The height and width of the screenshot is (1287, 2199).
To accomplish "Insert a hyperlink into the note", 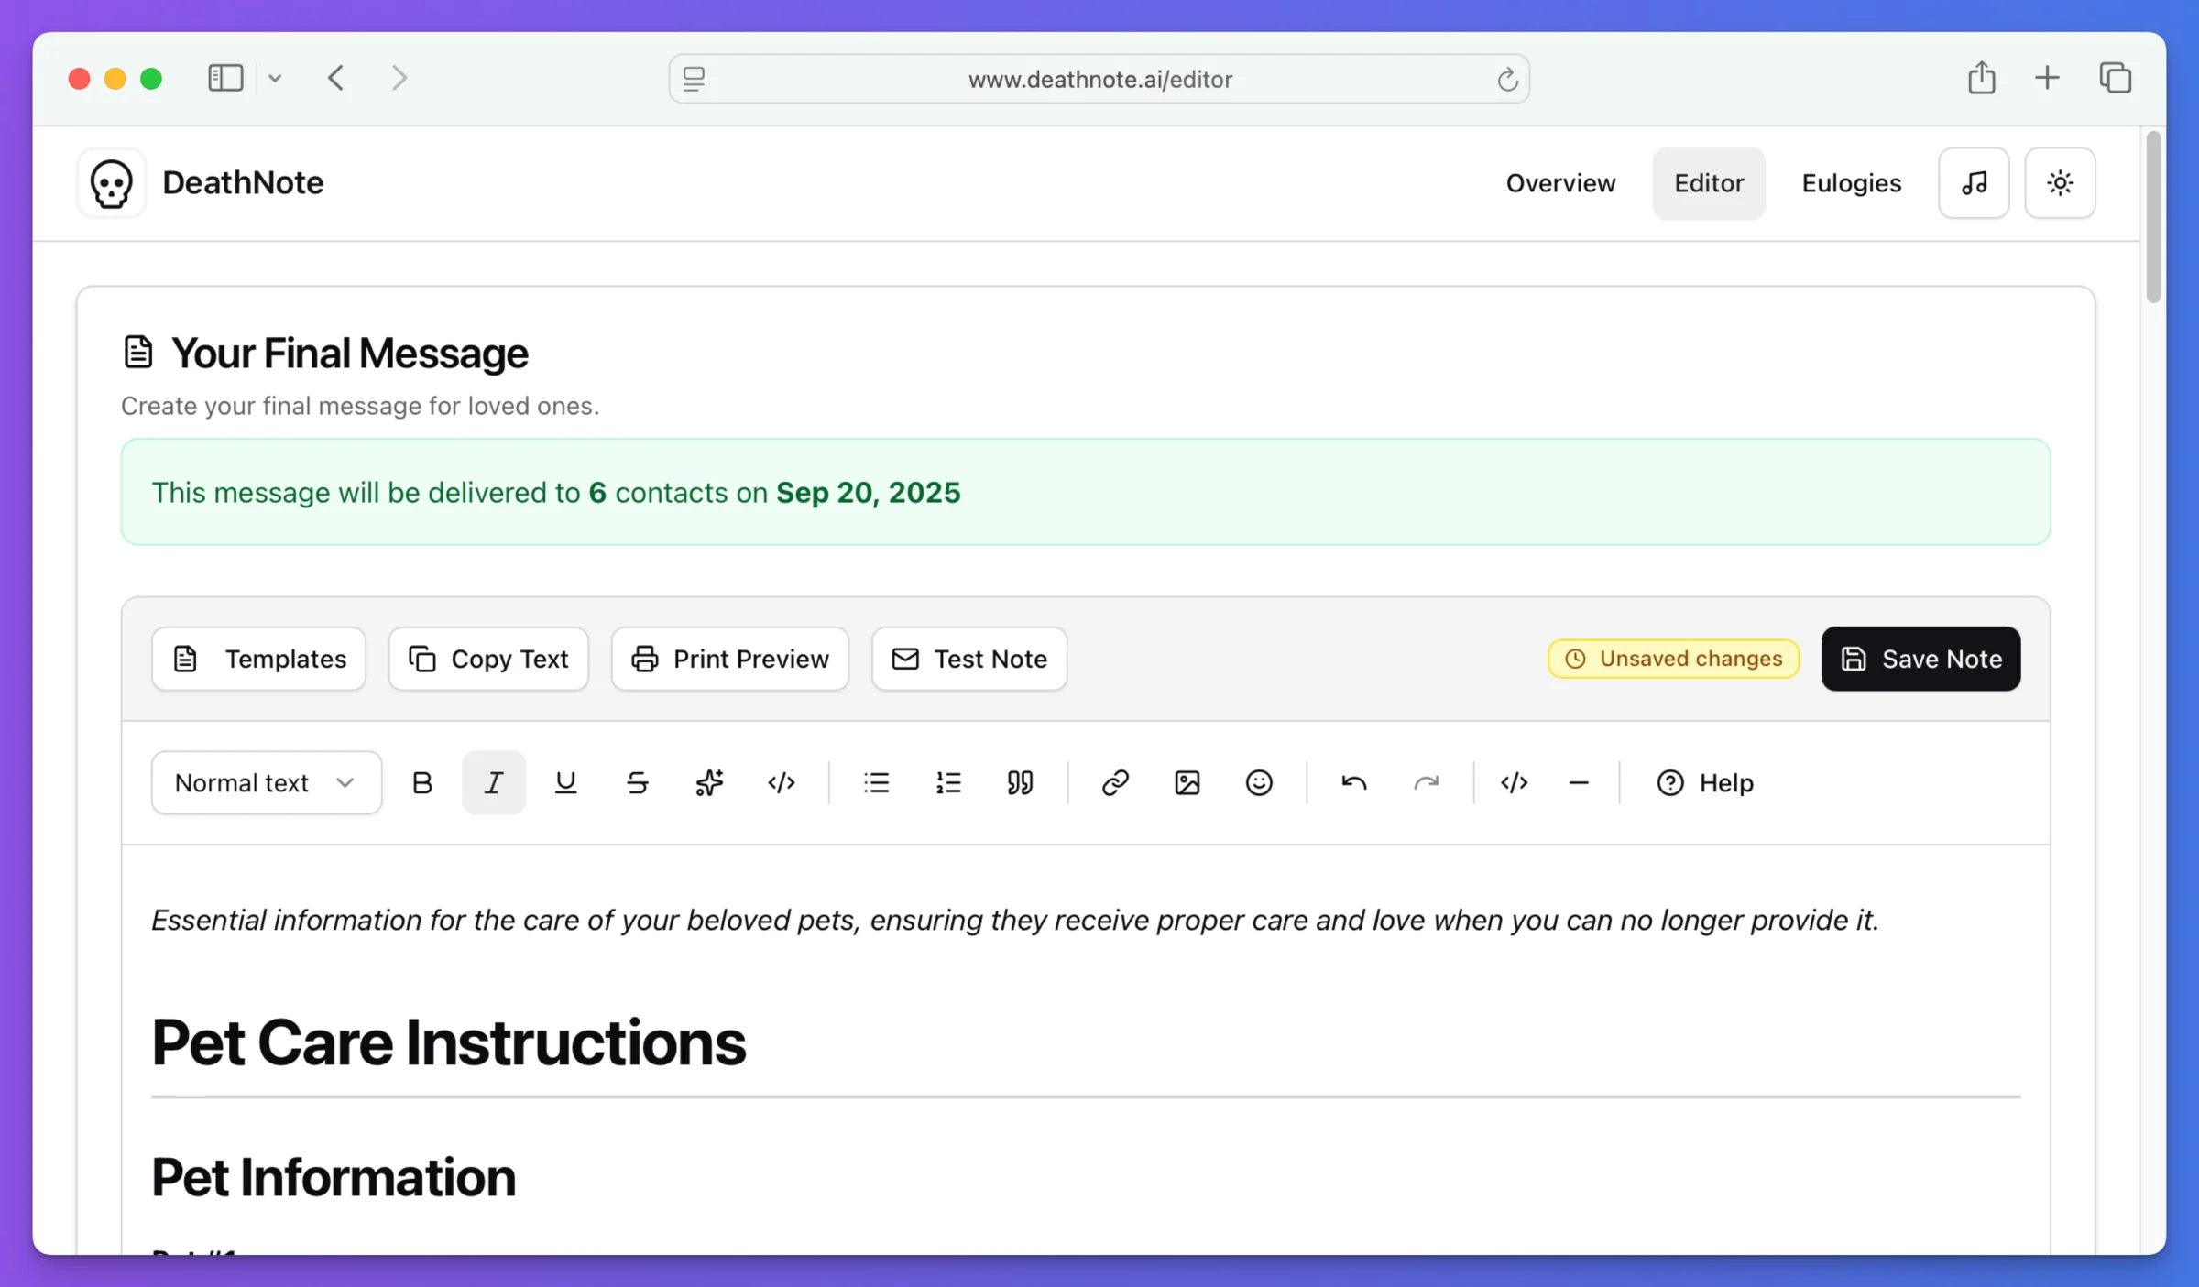I will 1115,782.
